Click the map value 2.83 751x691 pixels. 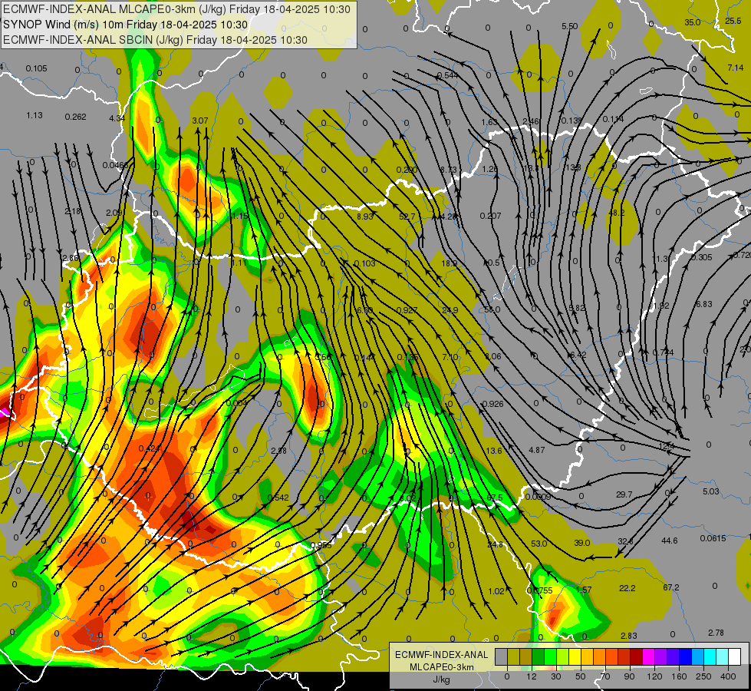(629, 636)
